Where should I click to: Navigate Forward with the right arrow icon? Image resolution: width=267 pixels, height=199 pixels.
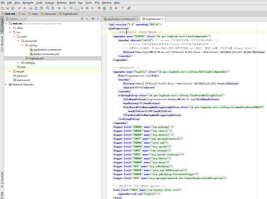click(65, 8)
